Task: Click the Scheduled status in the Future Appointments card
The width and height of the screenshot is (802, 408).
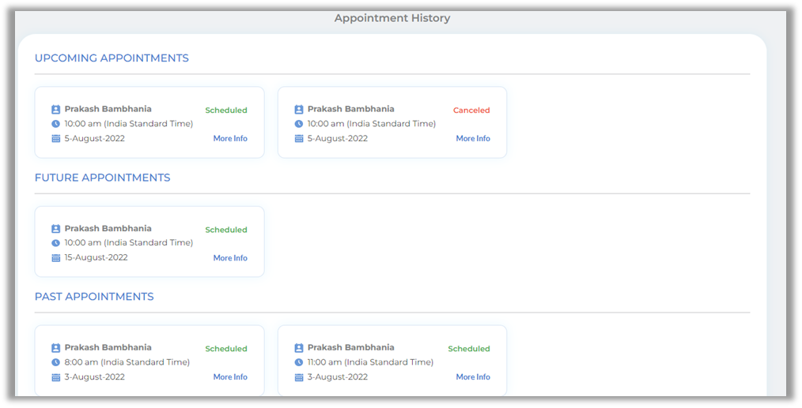Action: click(x=226, y=230)
